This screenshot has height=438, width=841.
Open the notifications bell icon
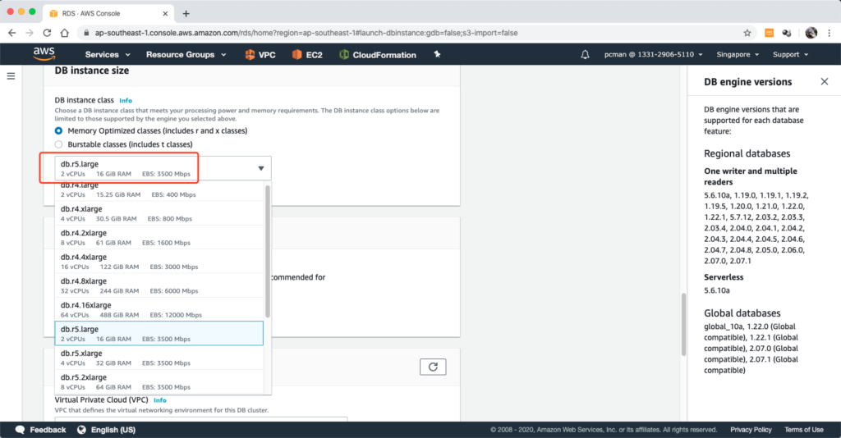point(585,55)
